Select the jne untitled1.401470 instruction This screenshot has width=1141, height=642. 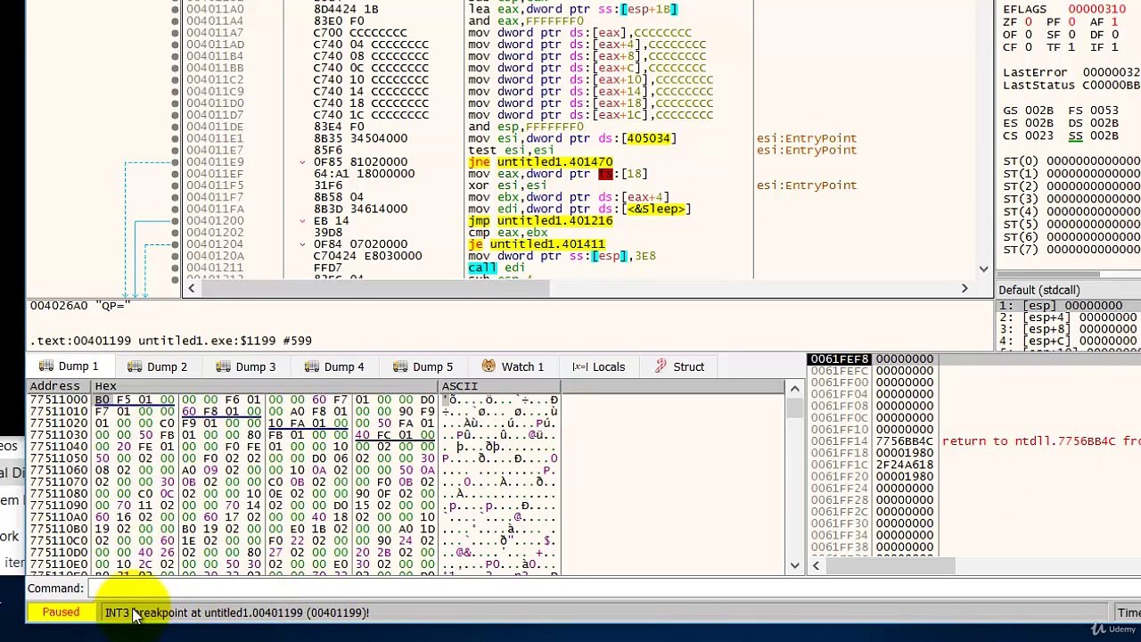[540, 162]
